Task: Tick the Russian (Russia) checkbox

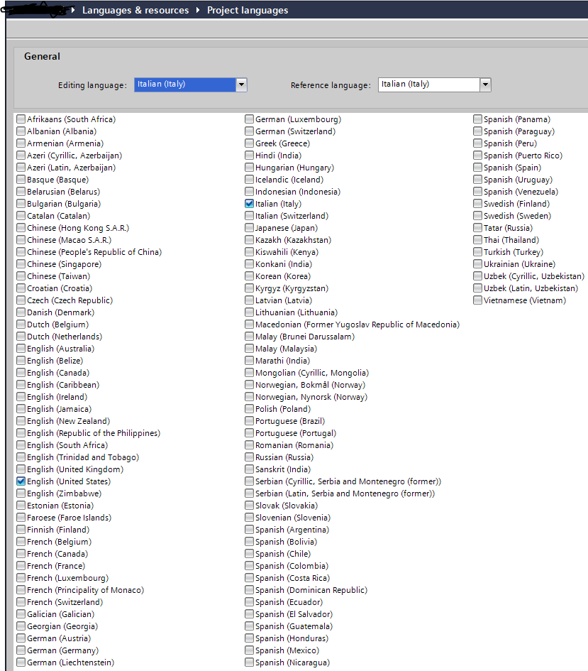Action: coord(249,457)
